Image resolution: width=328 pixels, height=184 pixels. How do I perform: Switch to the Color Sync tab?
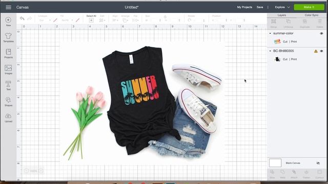coord(311,15)
